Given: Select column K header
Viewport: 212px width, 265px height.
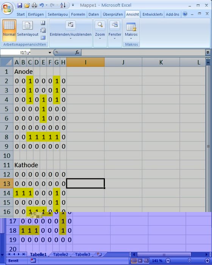Looking at the screenshot, I should (161, 62).
